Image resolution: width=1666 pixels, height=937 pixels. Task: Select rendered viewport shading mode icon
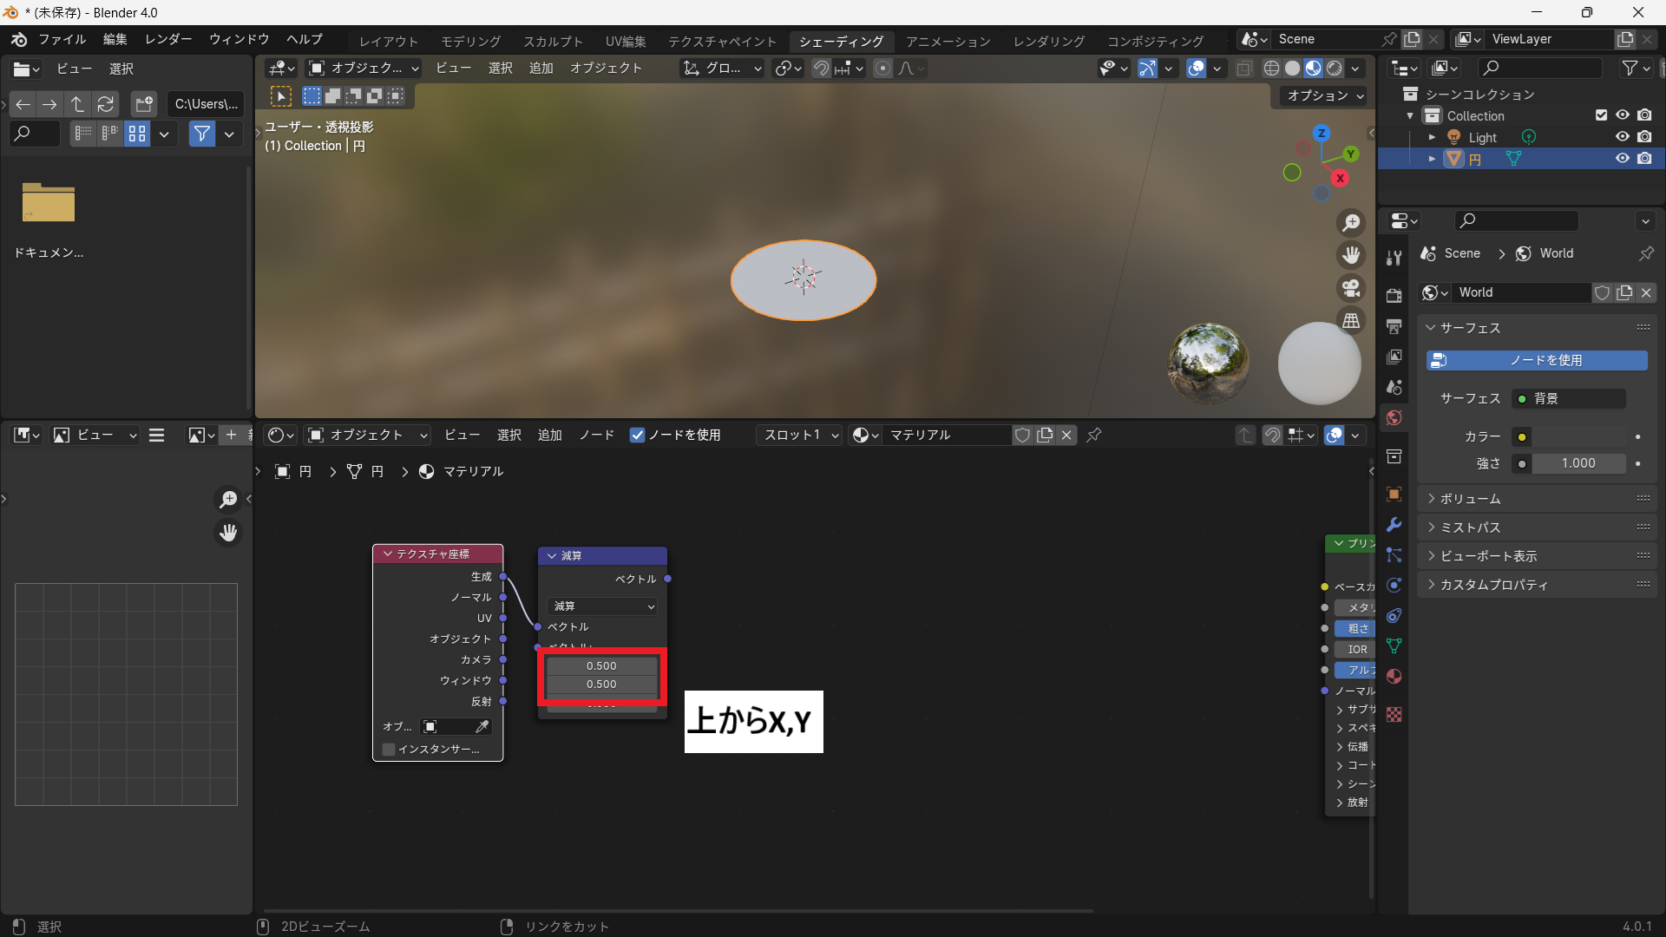(x=1335, y=69)
